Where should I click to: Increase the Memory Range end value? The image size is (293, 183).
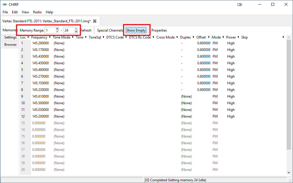pos(76,29)
